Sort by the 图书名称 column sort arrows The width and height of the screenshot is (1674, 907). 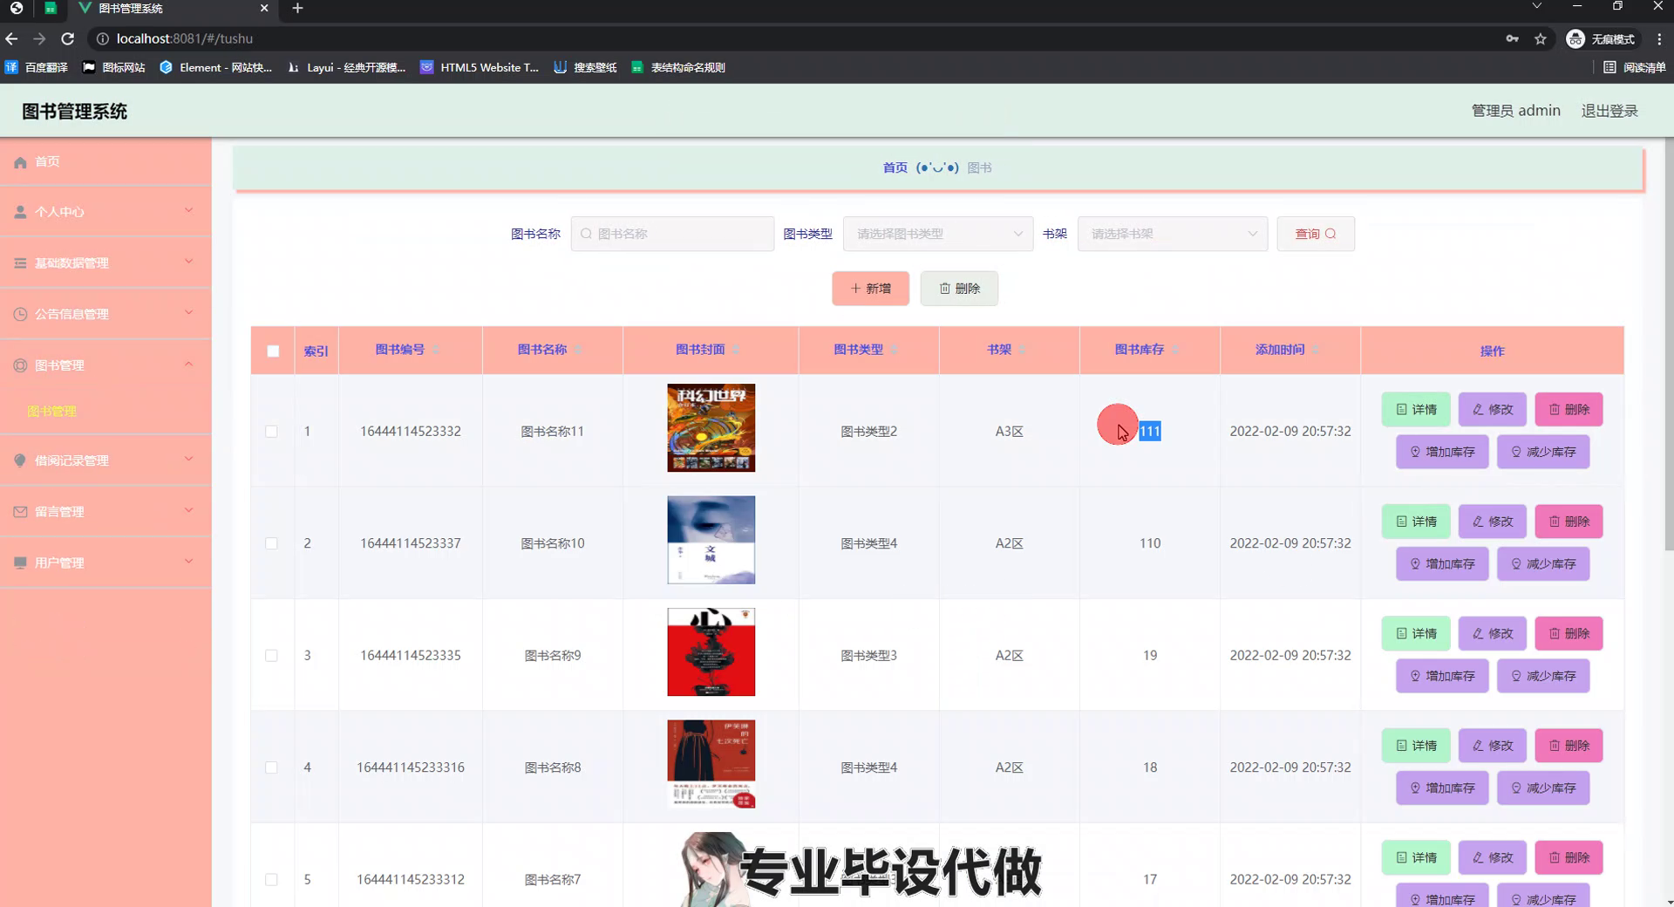(x=578, y=350)
